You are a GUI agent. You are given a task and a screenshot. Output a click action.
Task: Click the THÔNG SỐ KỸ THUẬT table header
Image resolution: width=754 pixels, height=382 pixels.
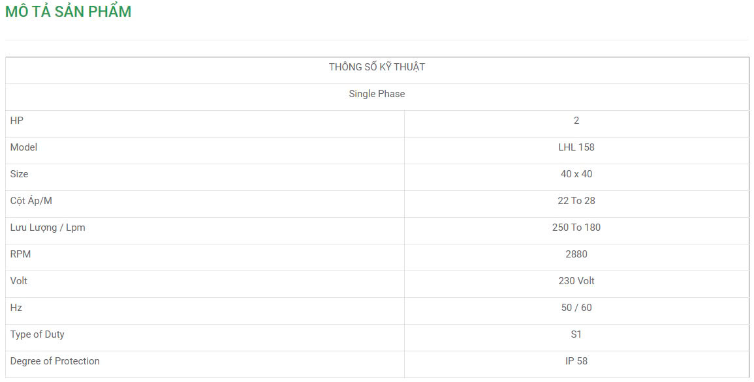(x=377, y=67)
